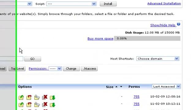
Task: Click red X delete icon in 10:12:11 row
Action: coord(45,105)
